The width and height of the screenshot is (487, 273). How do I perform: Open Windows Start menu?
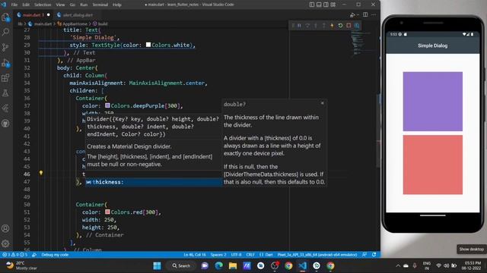(x=158, y=265)
